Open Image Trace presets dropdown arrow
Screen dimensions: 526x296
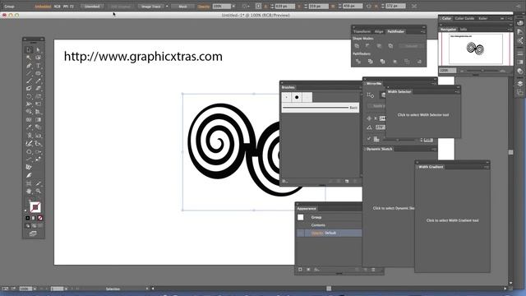(167, 7)
